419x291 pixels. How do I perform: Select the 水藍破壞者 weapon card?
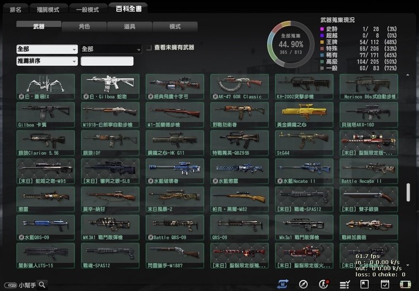pyautogui.click(x=175, y=171)
